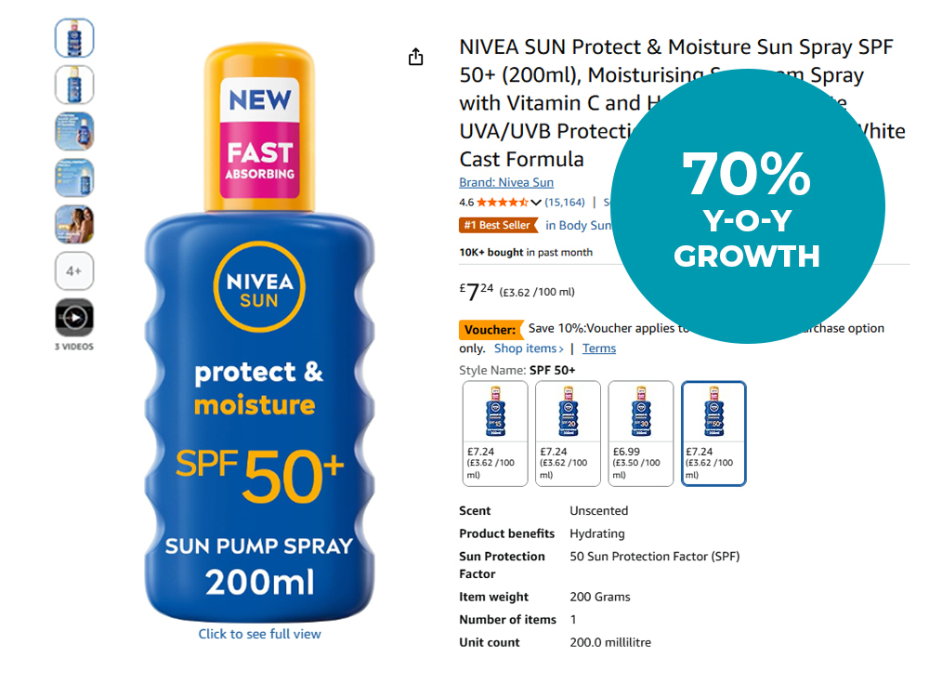Open the 4+ more images thumbnail
Screen dimensions: 929x697
[74, 271]
